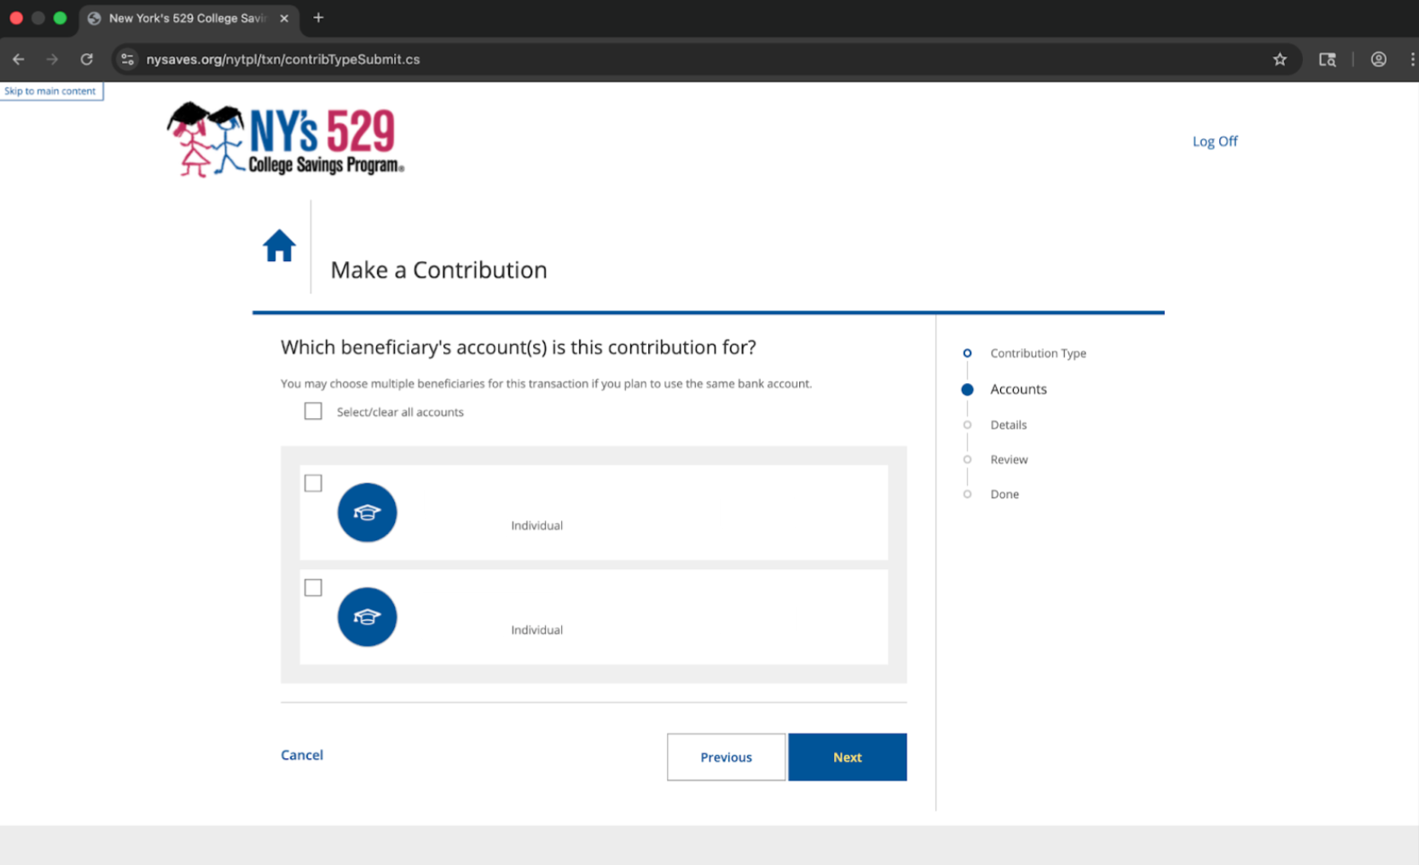Click the Cancel link
1419x865 pixels.
pos(302,755)
